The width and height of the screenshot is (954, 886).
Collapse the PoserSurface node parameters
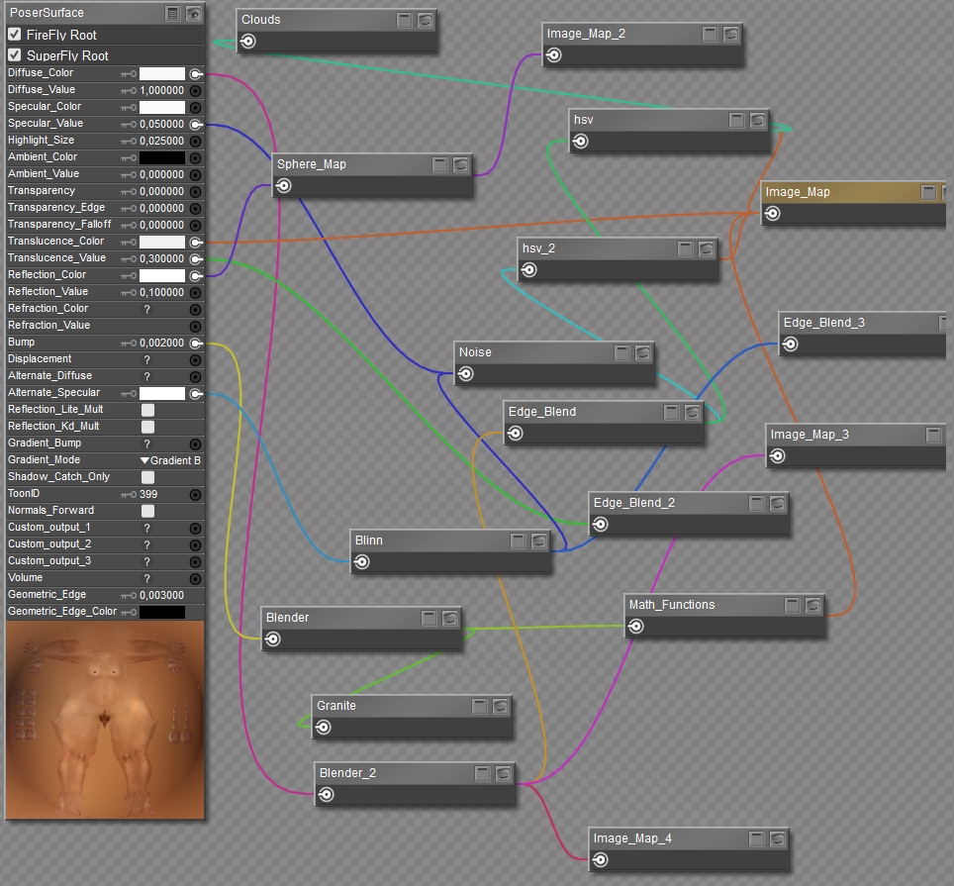point(173,14)
